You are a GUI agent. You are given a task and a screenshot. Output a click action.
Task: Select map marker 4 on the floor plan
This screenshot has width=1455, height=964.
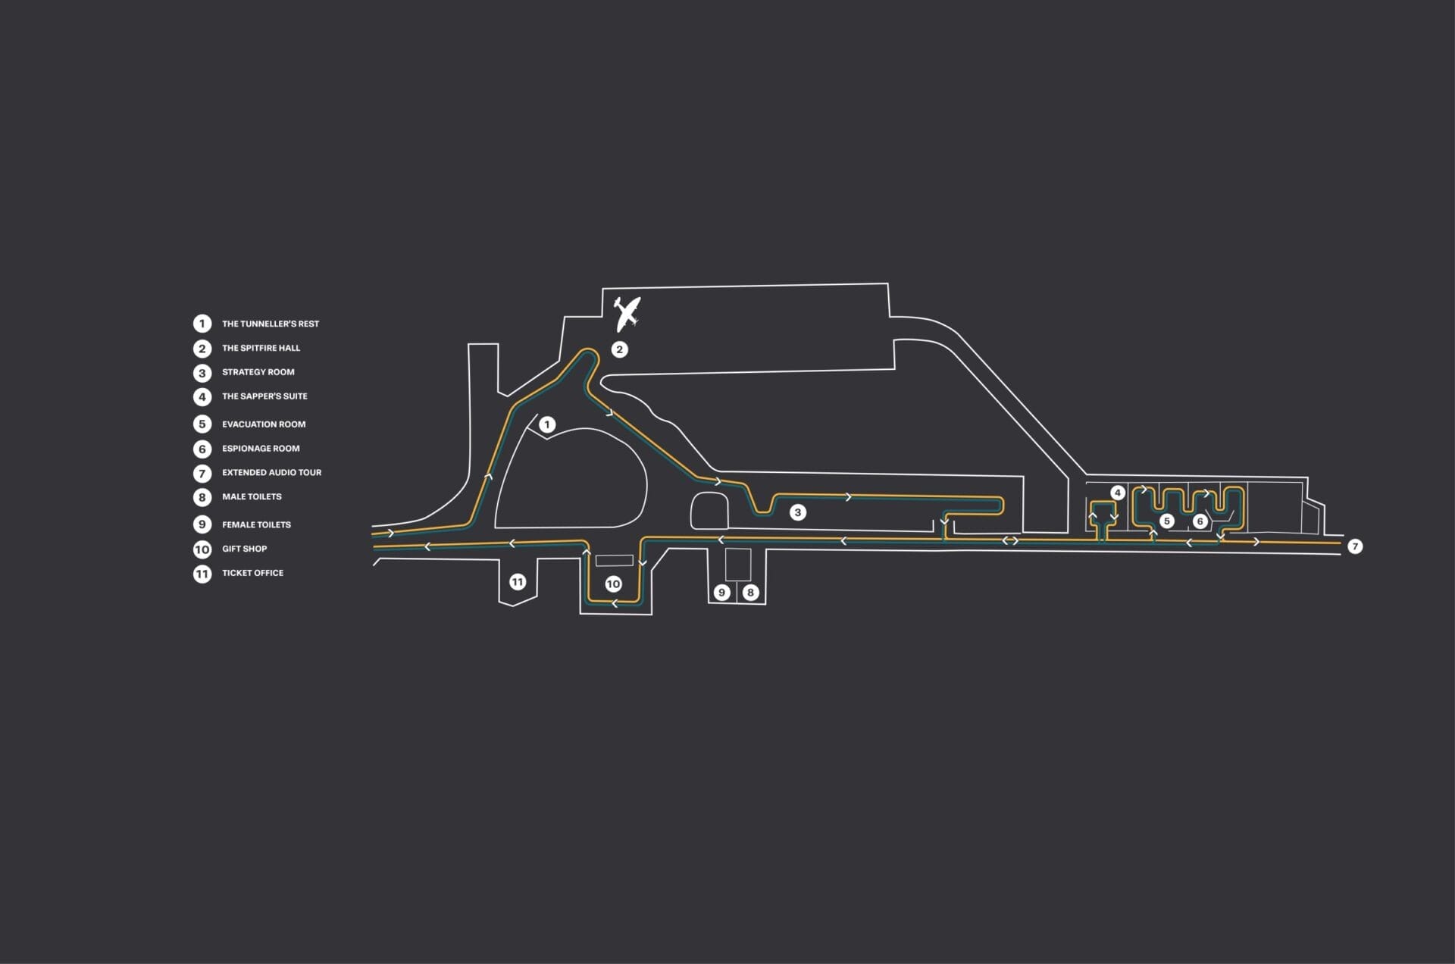[x=1117, y=493]
